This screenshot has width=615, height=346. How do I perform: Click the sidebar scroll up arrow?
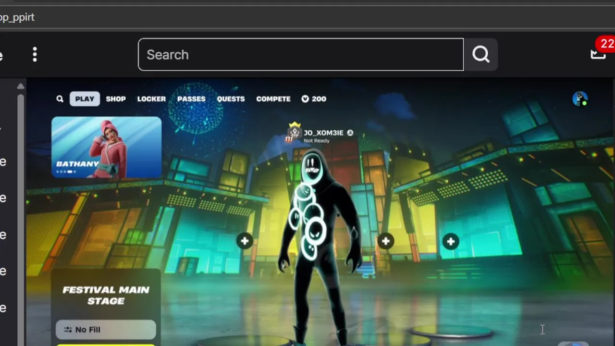(x=20, y=86)
